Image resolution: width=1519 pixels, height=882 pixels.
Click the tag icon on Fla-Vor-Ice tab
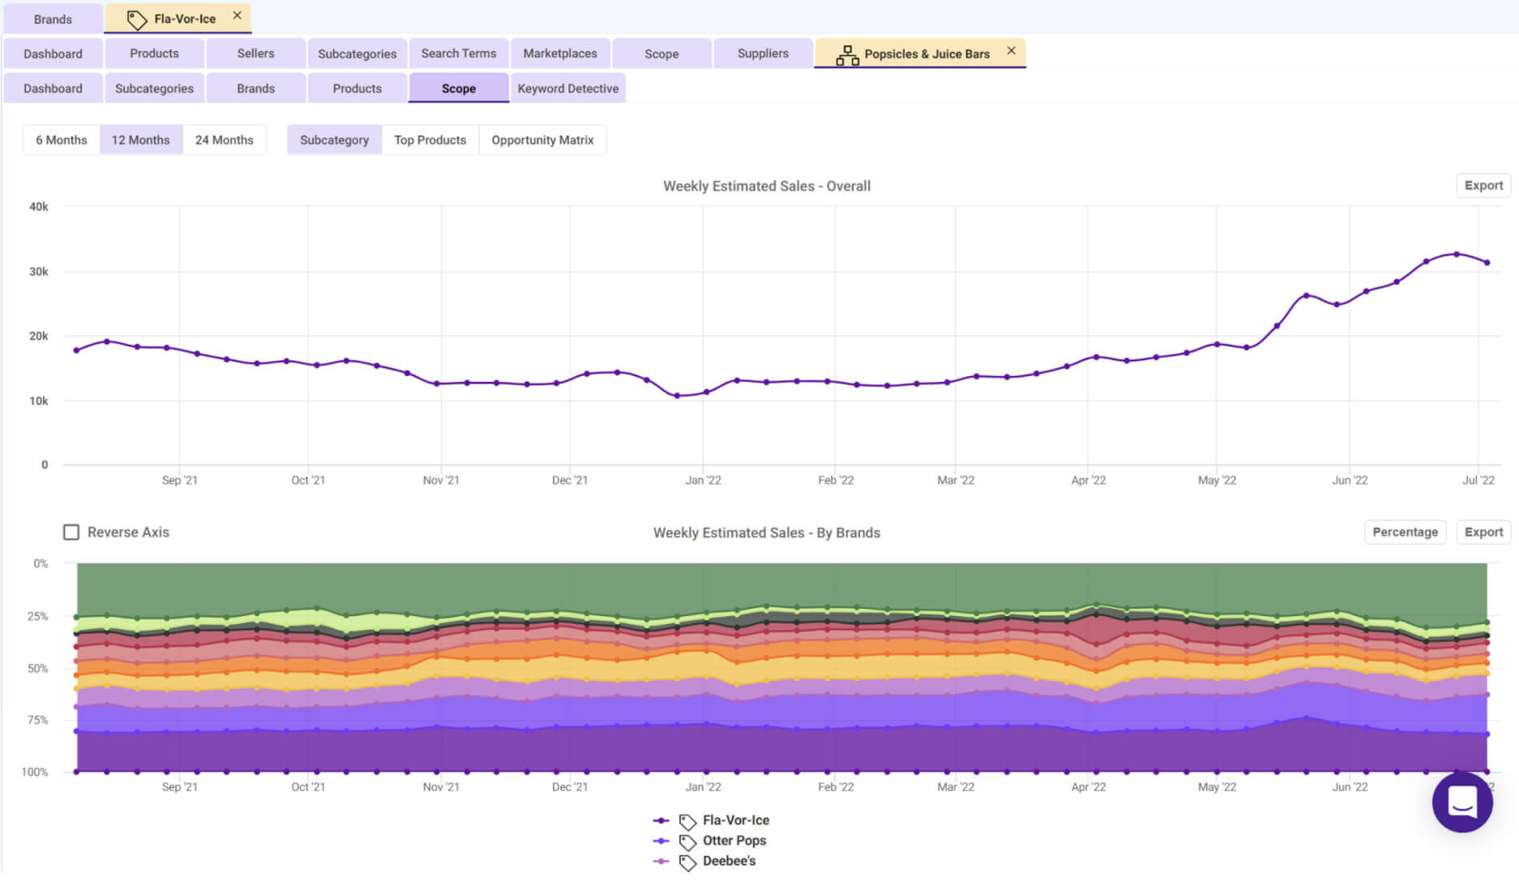136,19
